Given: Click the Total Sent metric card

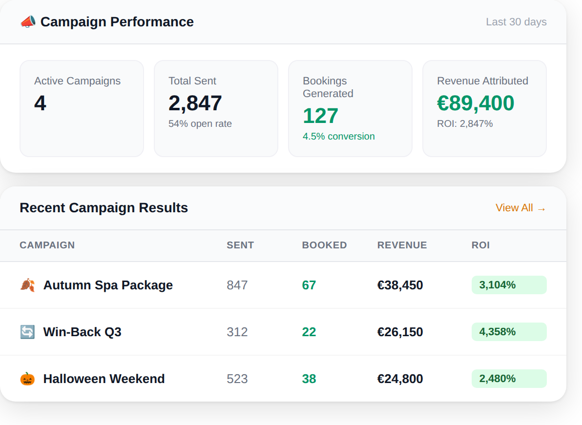Looking at the screenshot, I should pos(216,108).
